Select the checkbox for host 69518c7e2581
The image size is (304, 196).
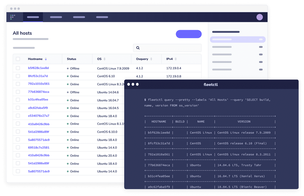tap(18, 147)
